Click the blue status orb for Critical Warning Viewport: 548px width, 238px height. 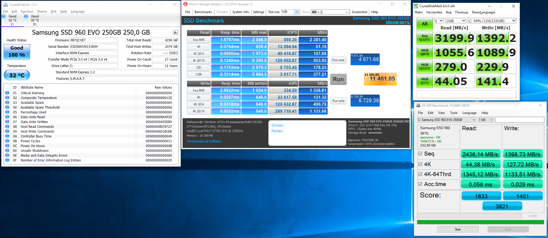tap(7, 93)
